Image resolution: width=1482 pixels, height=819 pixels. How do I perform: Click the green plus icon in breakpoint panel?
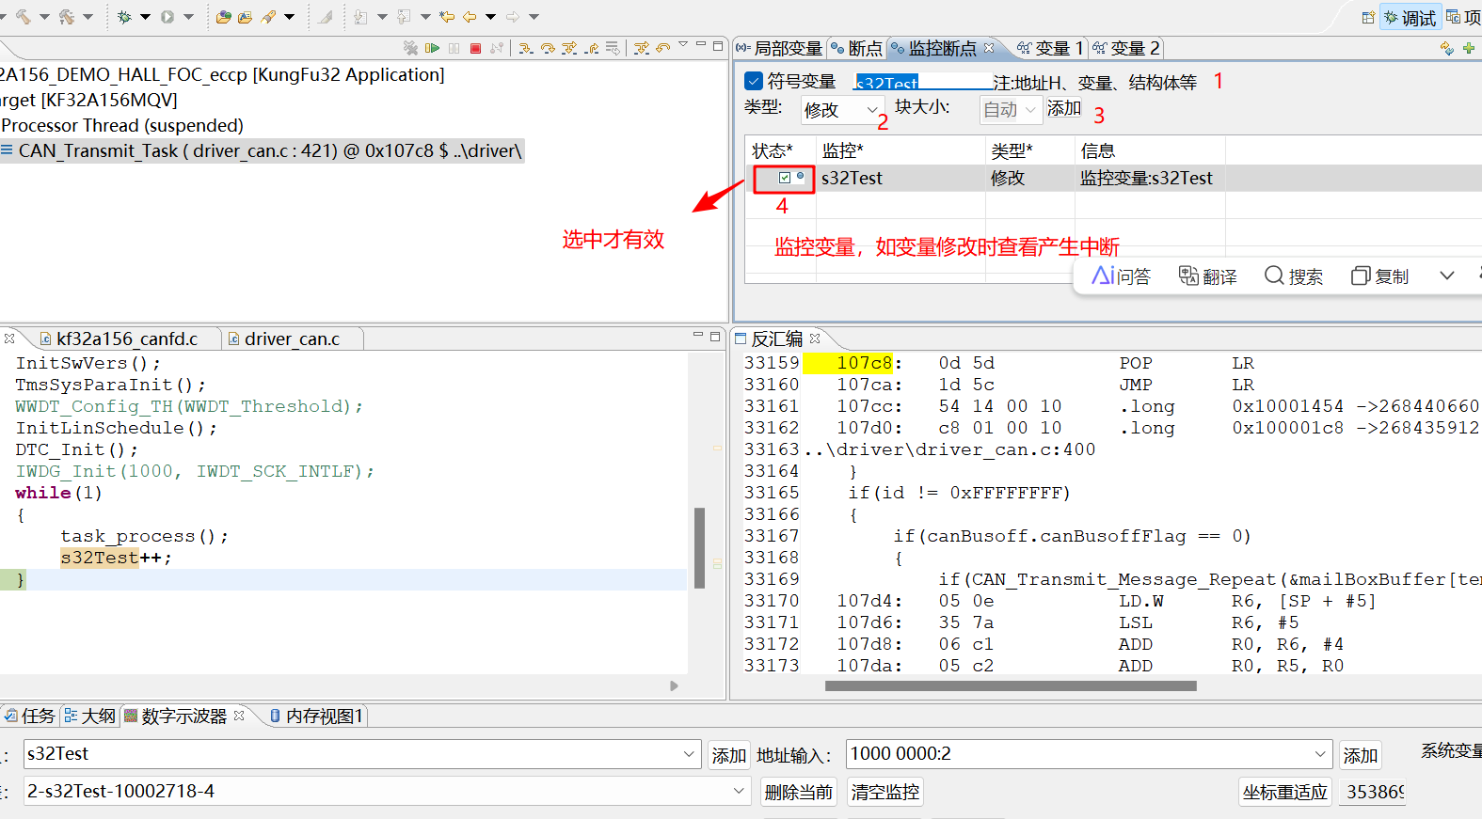[1468, 48]
